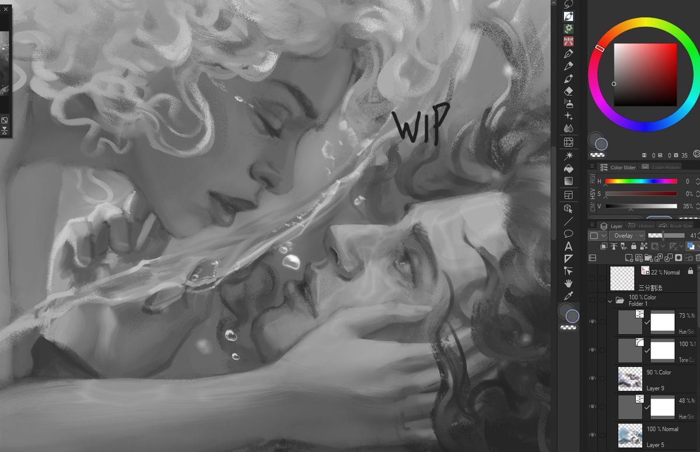700x452 pixels.
Task: Click the Hue rainbow slider bar
Action: (641, 181)
